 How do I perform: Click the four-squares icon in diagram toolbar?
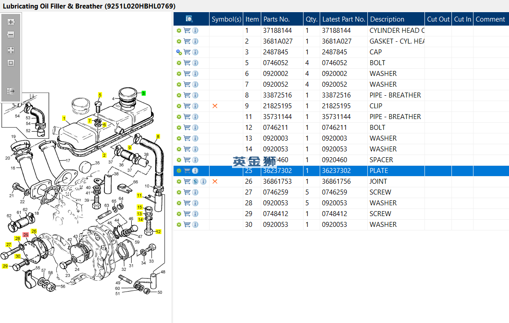(11, 50)
